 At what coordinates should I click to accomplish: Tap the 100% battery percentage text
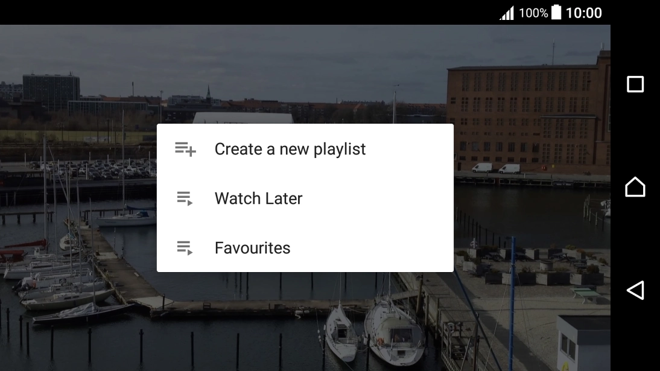tap(533, 13)
